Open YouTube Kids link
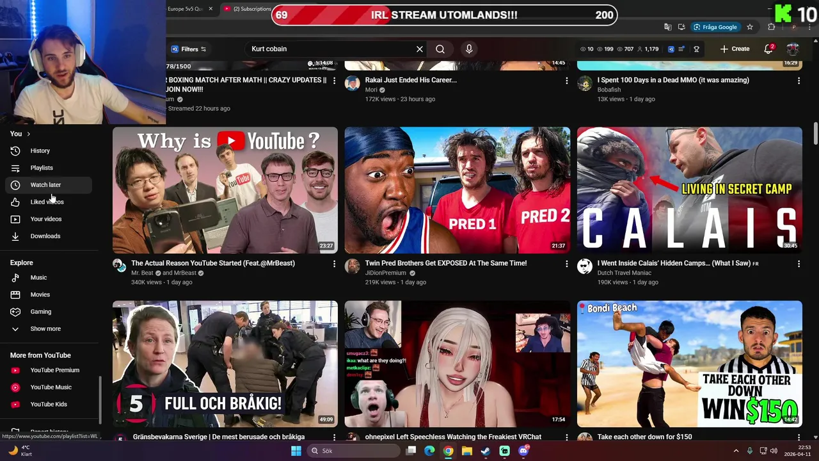The height and width of the screenshot is (461, 819). tap(49, 404)
